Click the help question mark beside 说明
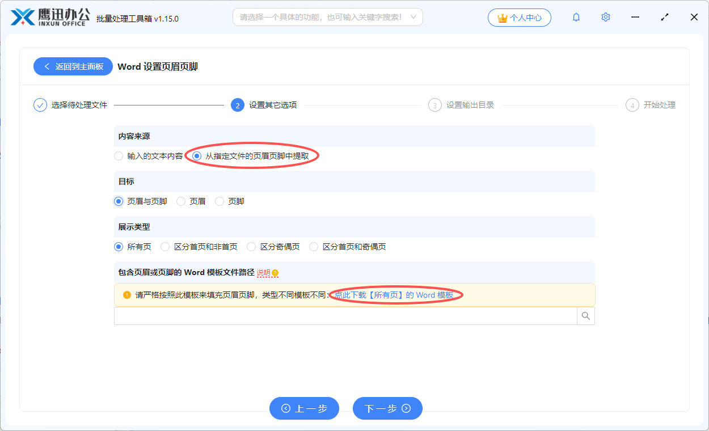Image resolution: width=709 pixels, height=431 pixels. [x=275, y=273]
